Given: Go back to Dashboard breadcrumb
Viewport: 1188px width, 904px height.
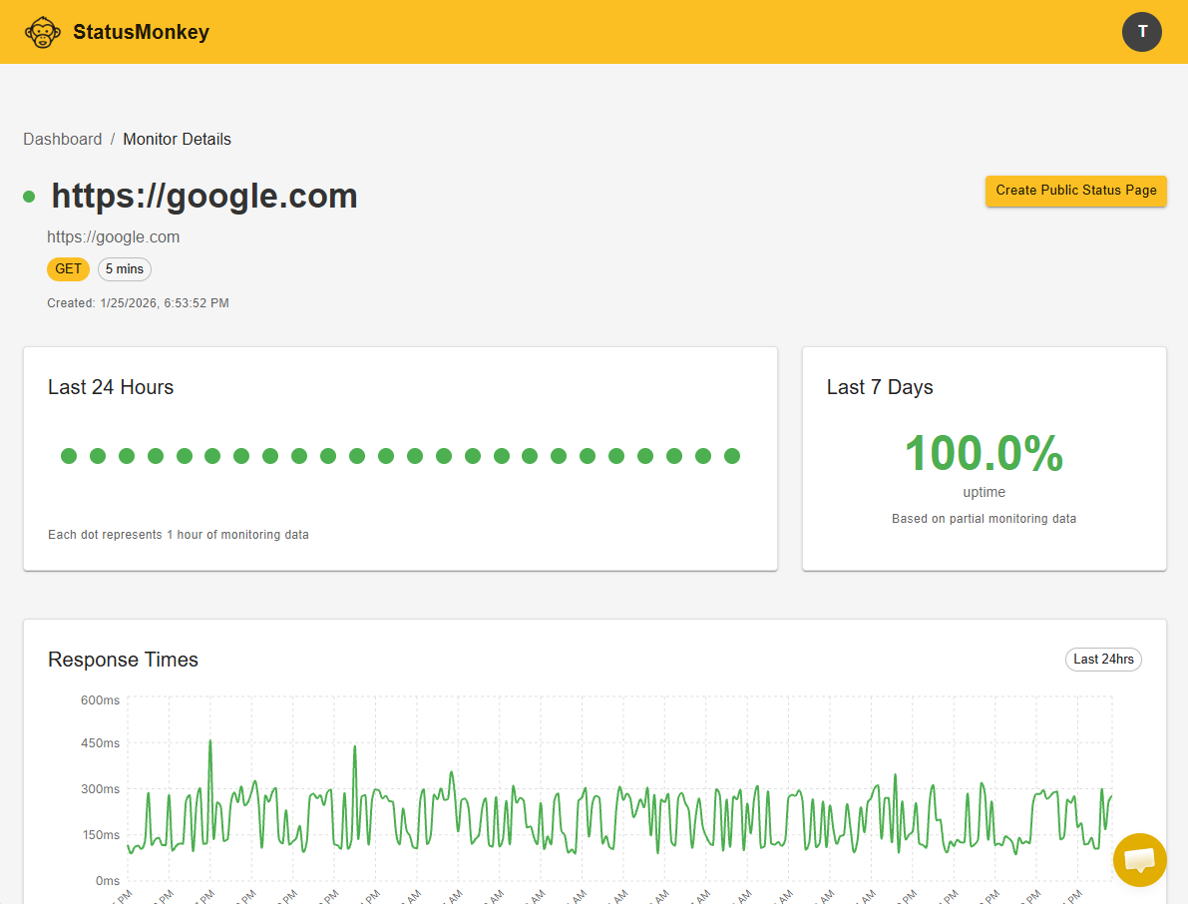Looking at the screenshot, I should pyautogui.click(x=62, y=140).
